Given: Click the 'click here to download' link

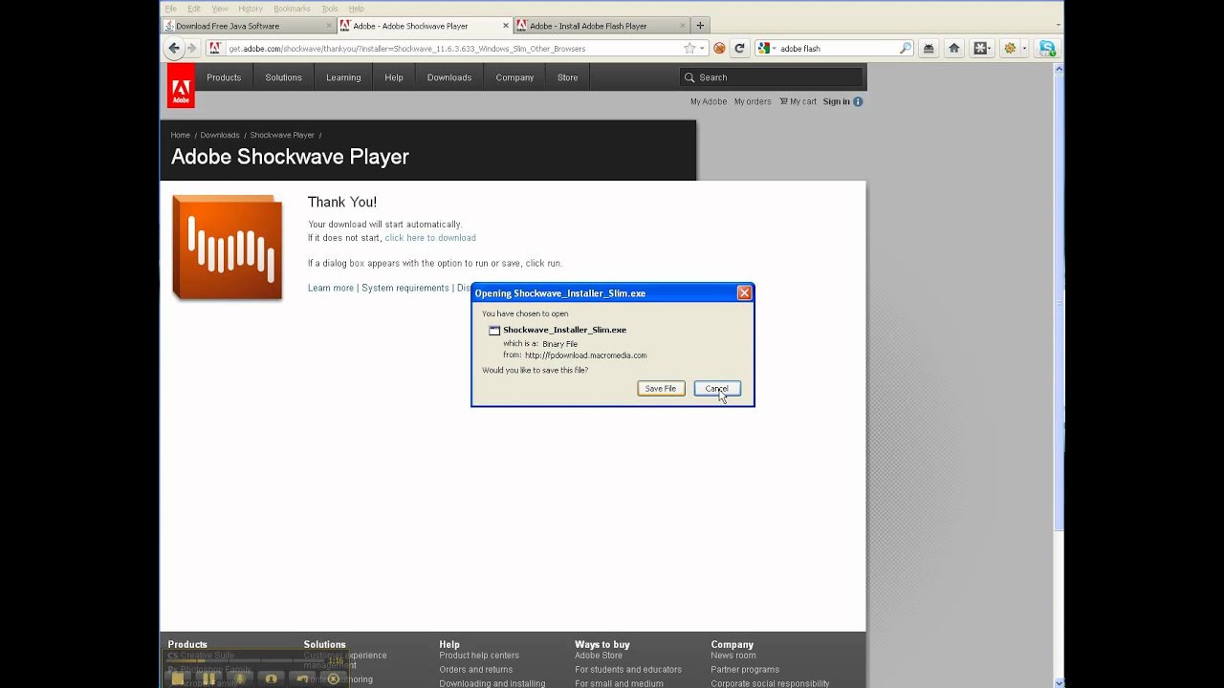Looking at the screenshot, I should (430, 238).
